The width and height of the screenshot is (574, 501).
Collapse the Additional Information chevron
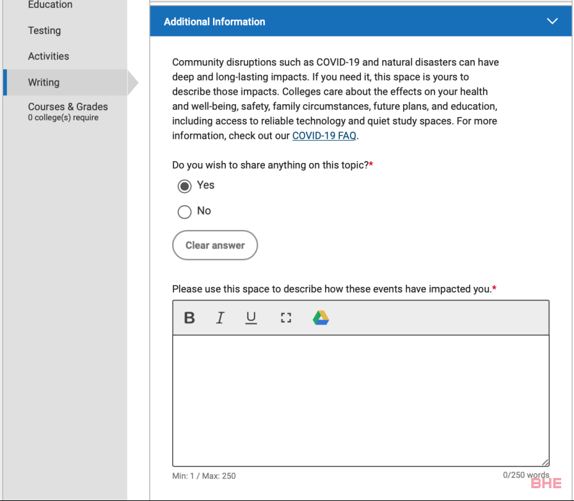552,21
